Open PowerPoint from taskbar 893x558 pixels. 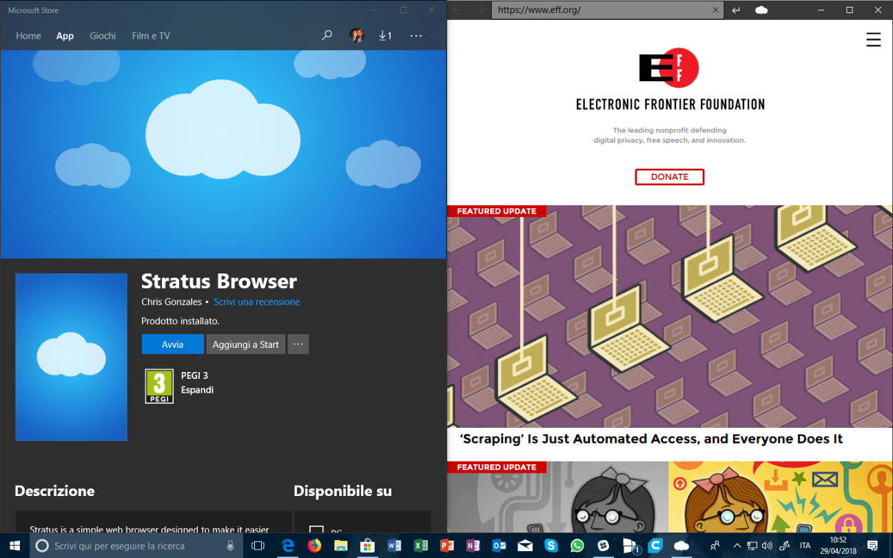pyautogui.click(x=446, y=546)
